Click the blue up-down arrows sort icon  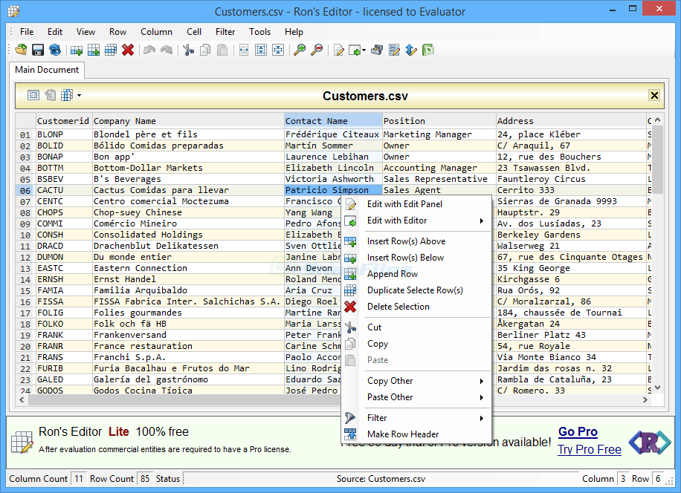pyautogui.click(x=411, y=50)
